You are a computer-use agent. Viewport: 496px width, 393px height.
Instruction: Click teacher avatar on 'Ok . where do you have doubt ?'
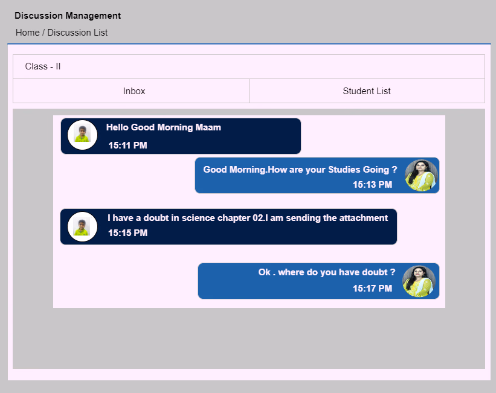click(419, 281)
